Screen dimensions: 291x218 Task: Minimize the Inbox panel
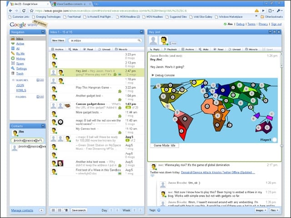pyautogui.click(x=141, y=32)
